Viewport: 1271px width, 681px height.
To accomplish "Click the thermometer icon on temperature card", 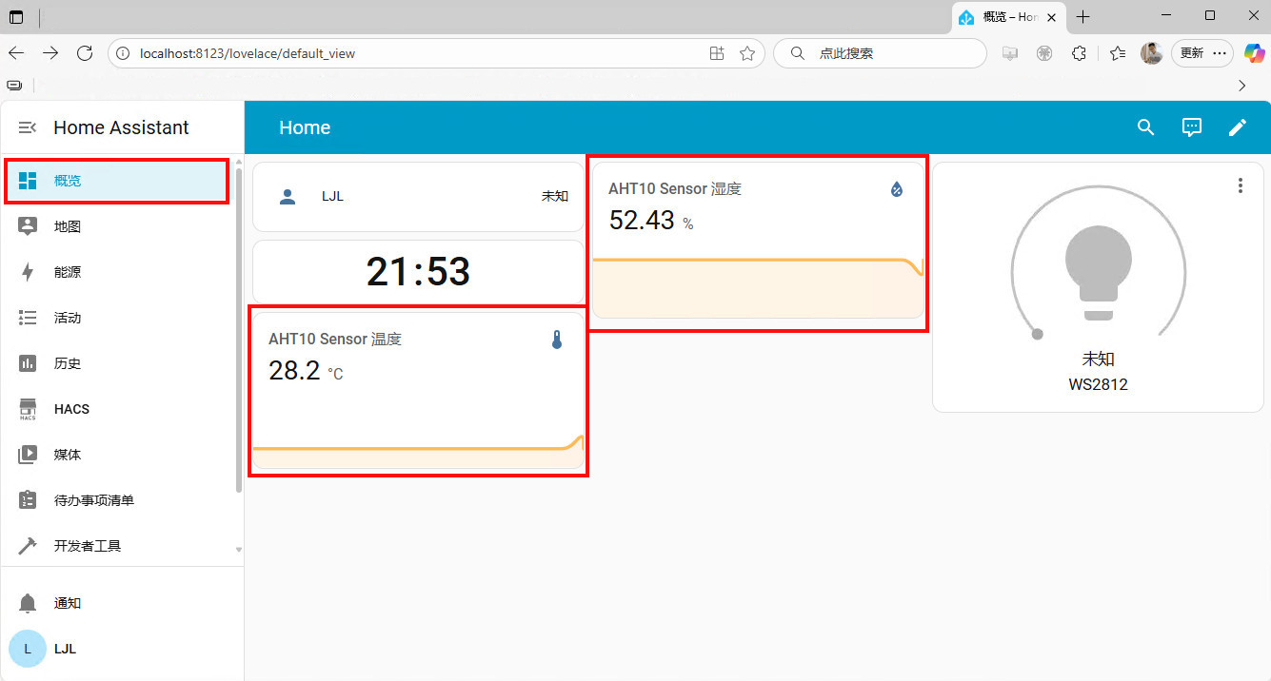I will pyautogui.click(x=557, y=340).
